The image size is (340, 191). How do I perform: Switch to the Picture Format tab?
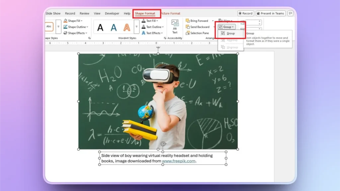click(x=170, y=14)
